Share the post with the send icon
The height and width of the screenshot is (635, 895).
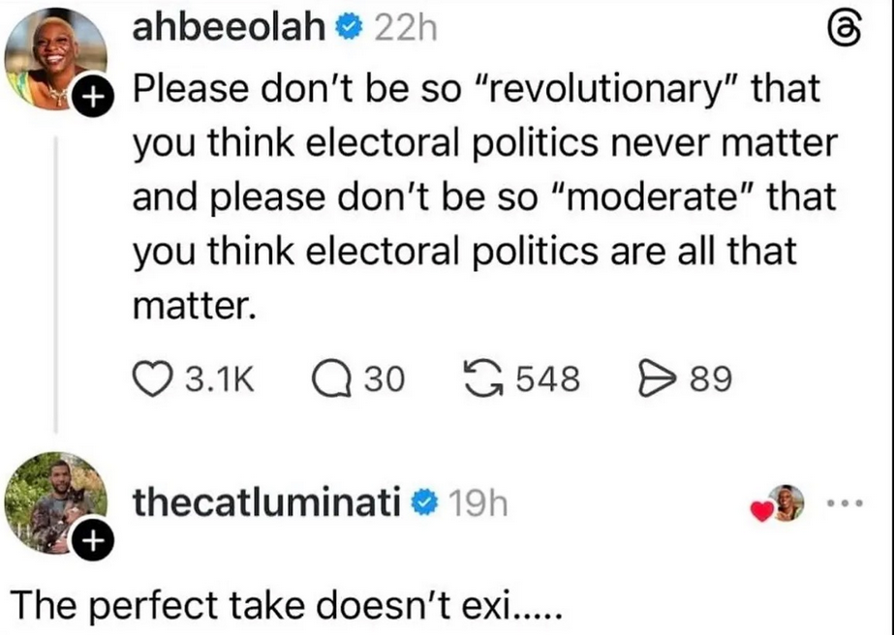653,378
